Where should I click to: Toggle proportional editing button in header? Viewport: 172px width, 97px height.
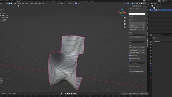(76, 4)
